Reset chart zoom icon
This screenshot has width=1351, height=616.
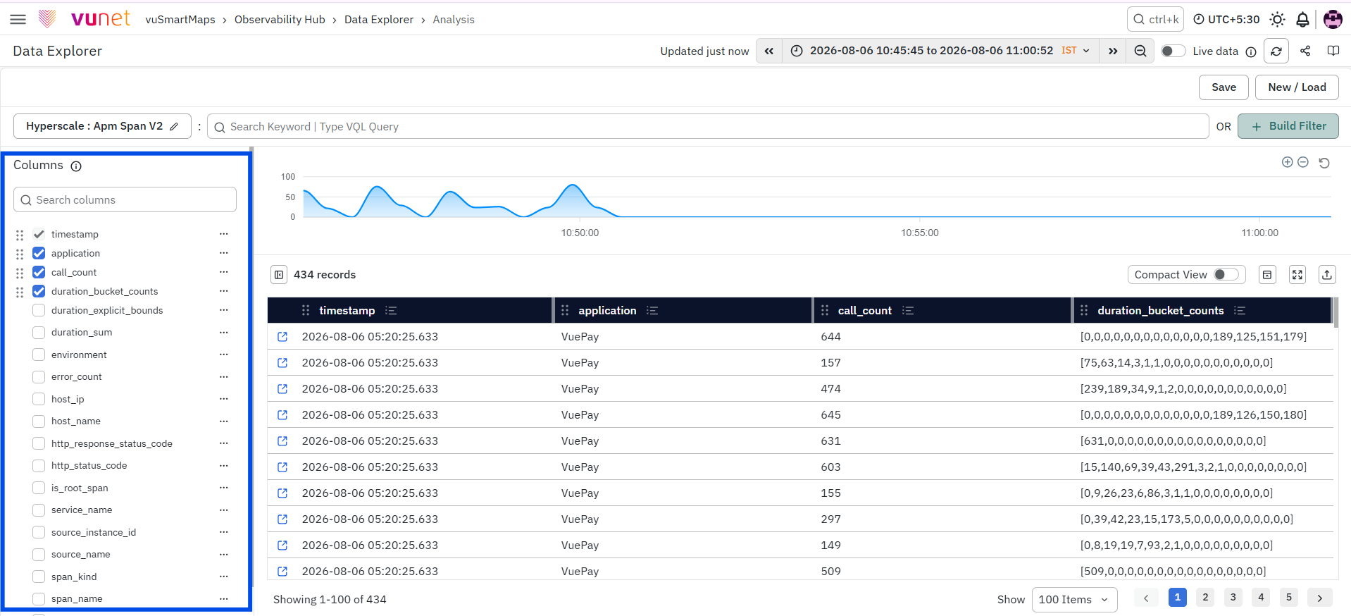pos(1324,163)
